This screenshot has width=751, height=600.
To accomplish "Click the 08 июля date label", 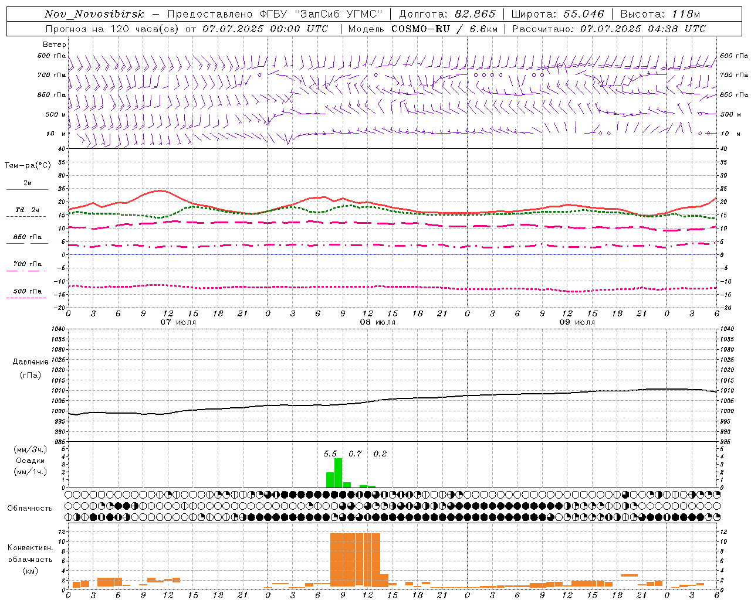I will tap(378, 322).
